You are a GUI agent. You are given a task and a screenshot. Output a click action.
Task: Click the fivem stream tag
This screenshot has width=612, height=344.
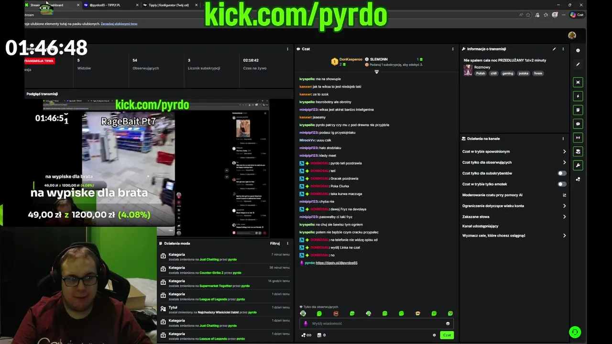tap(538, 73)
